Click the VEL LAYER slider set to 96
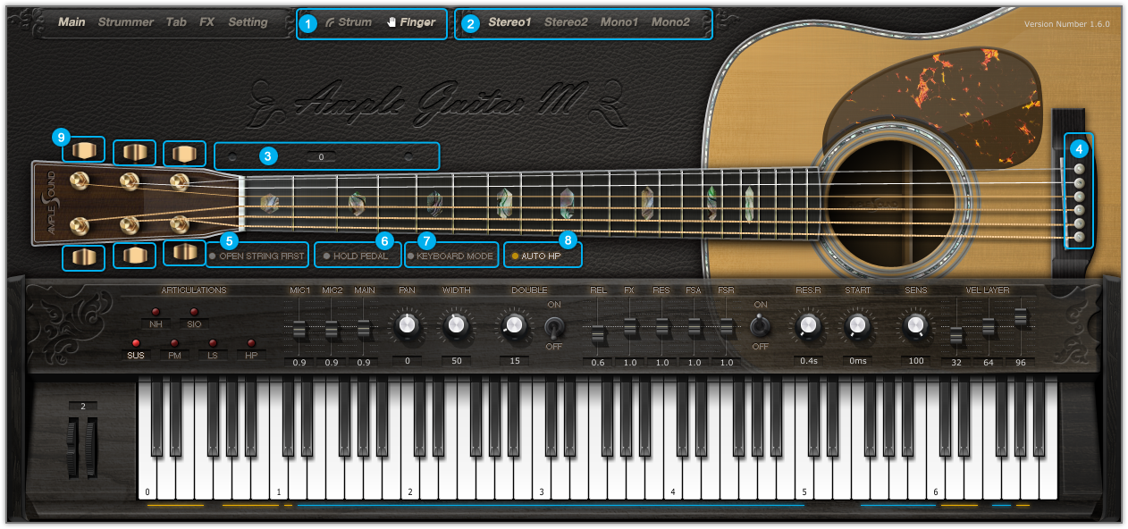 [1021, 316]
